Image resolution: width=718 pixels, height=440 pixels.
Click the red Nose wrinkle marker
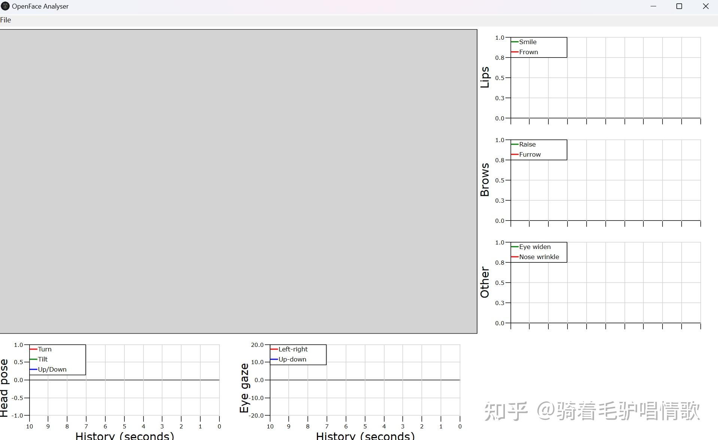pos(515,257)
